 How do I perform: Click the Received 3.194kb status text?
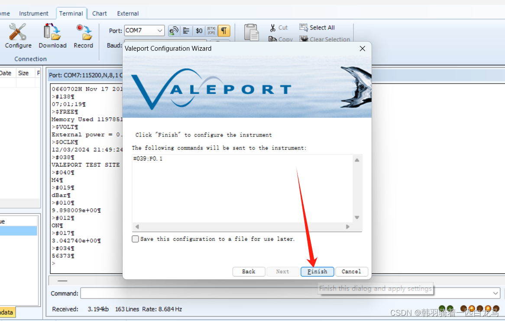pos(81,309)
